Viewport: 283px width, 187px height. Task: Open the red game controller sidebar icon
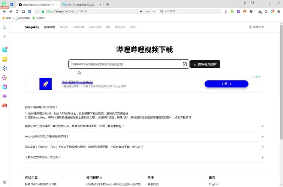pyautogui.click(x=4, y=105)
